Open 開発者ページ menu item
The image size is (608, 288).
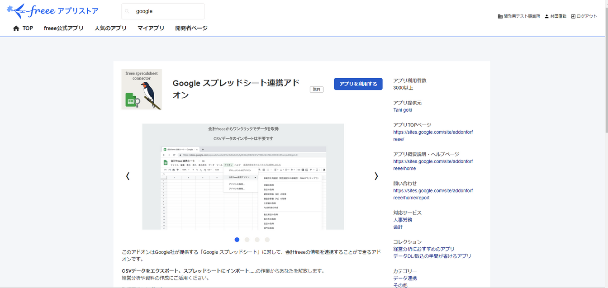pos(191,28)
